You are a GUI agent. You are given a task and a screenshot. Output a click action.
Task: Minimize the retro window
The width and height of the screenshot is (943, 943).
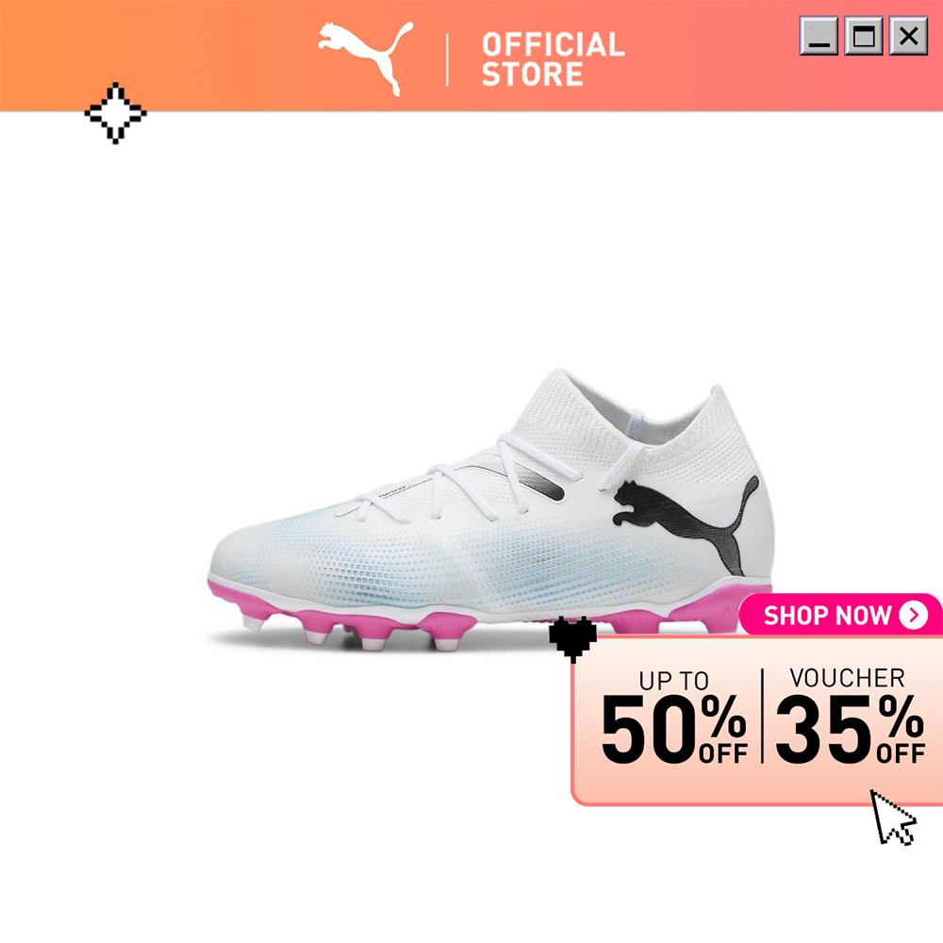click(x=818, y=36)
